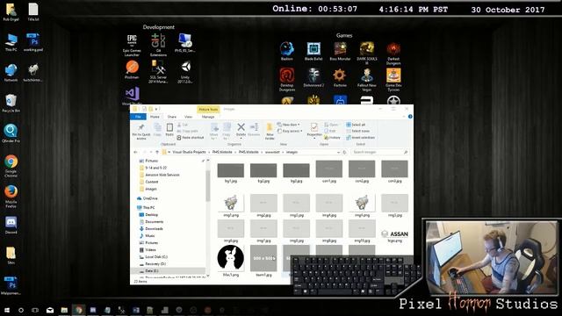Switch to the Share ribbon tab
The width and height of the screenshot is (562, 316).
[x=172, y=117]
